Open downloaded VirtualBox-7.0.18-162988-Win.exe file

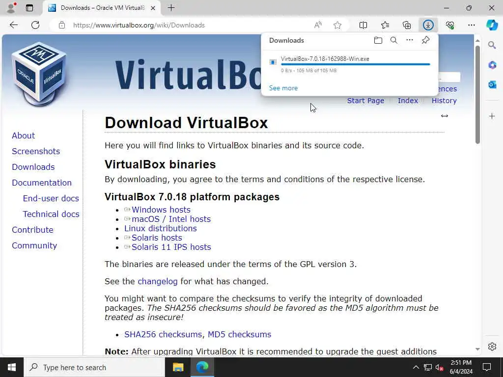point(325,59)
